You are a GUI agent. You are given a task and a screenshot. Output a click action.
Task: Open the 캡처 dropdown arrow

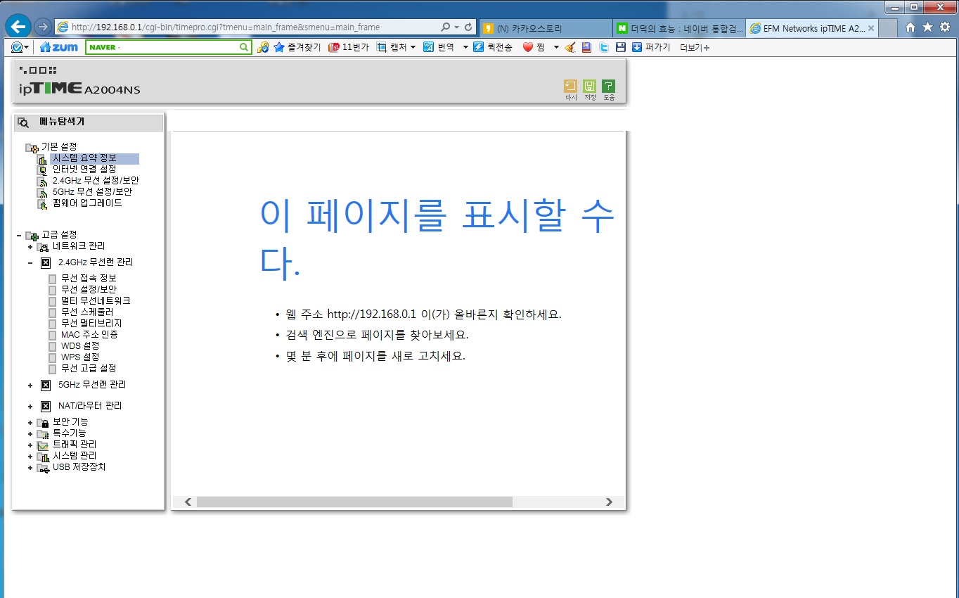coord(413,47)
